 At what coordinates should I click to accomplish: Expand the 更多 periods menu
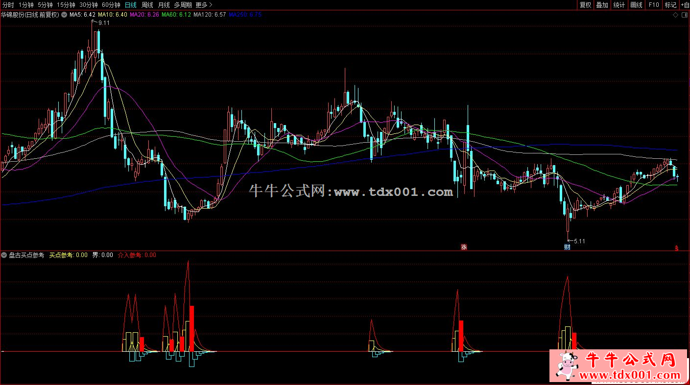point(204,5)
